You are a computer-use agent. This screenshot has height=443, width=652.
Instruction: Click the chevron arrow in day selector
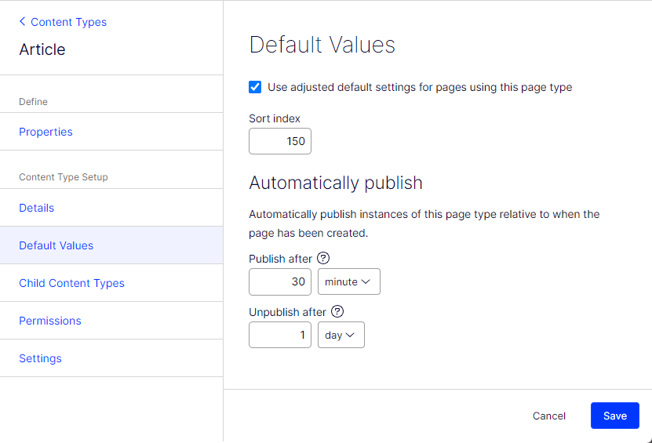pos(350,335)
